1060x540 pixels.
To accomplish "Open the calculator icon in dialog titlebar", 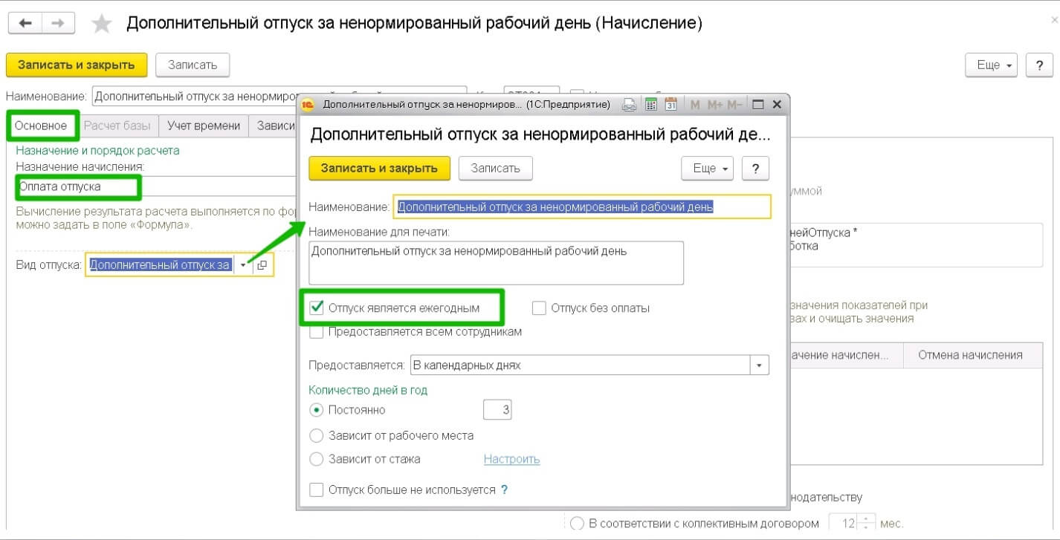I will click(x=650, y=104).
